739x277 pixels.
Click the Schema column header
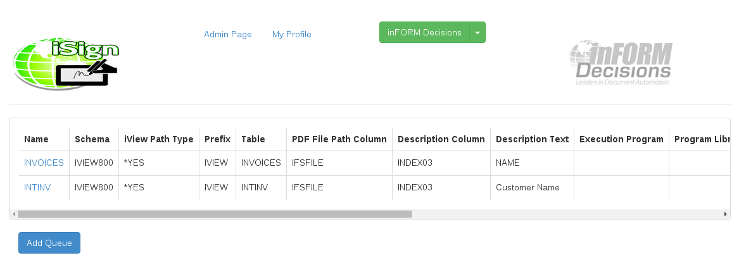[92, 139]
